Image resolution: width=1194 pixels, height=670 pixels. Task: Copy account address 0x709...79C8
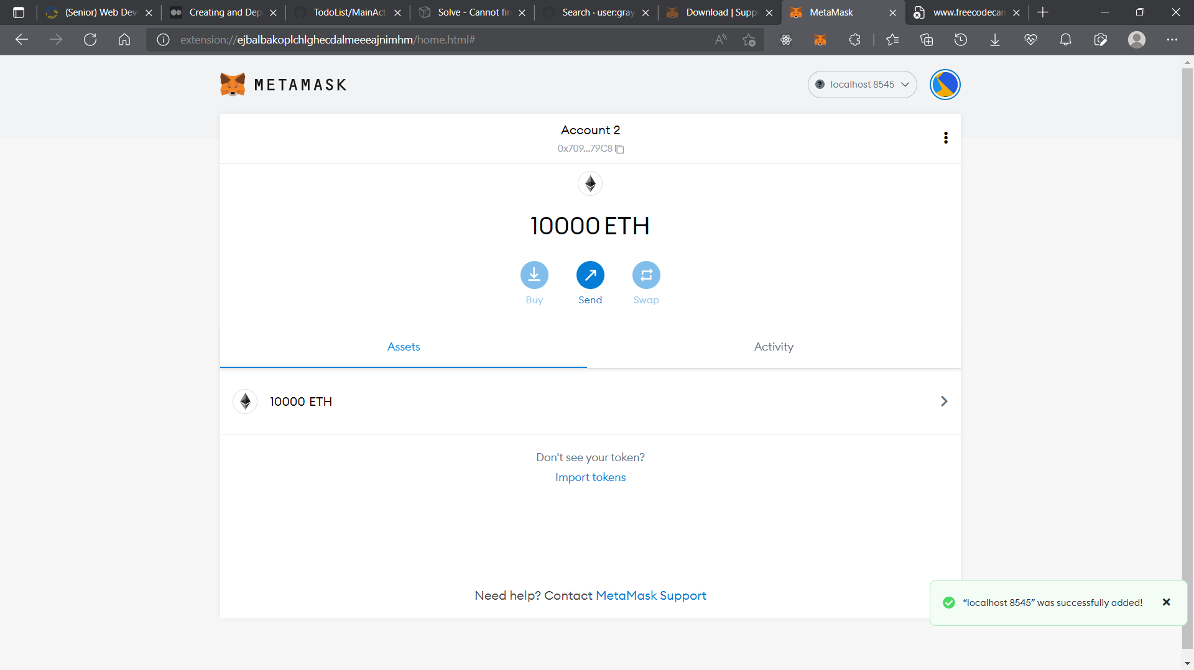[619, 149]
